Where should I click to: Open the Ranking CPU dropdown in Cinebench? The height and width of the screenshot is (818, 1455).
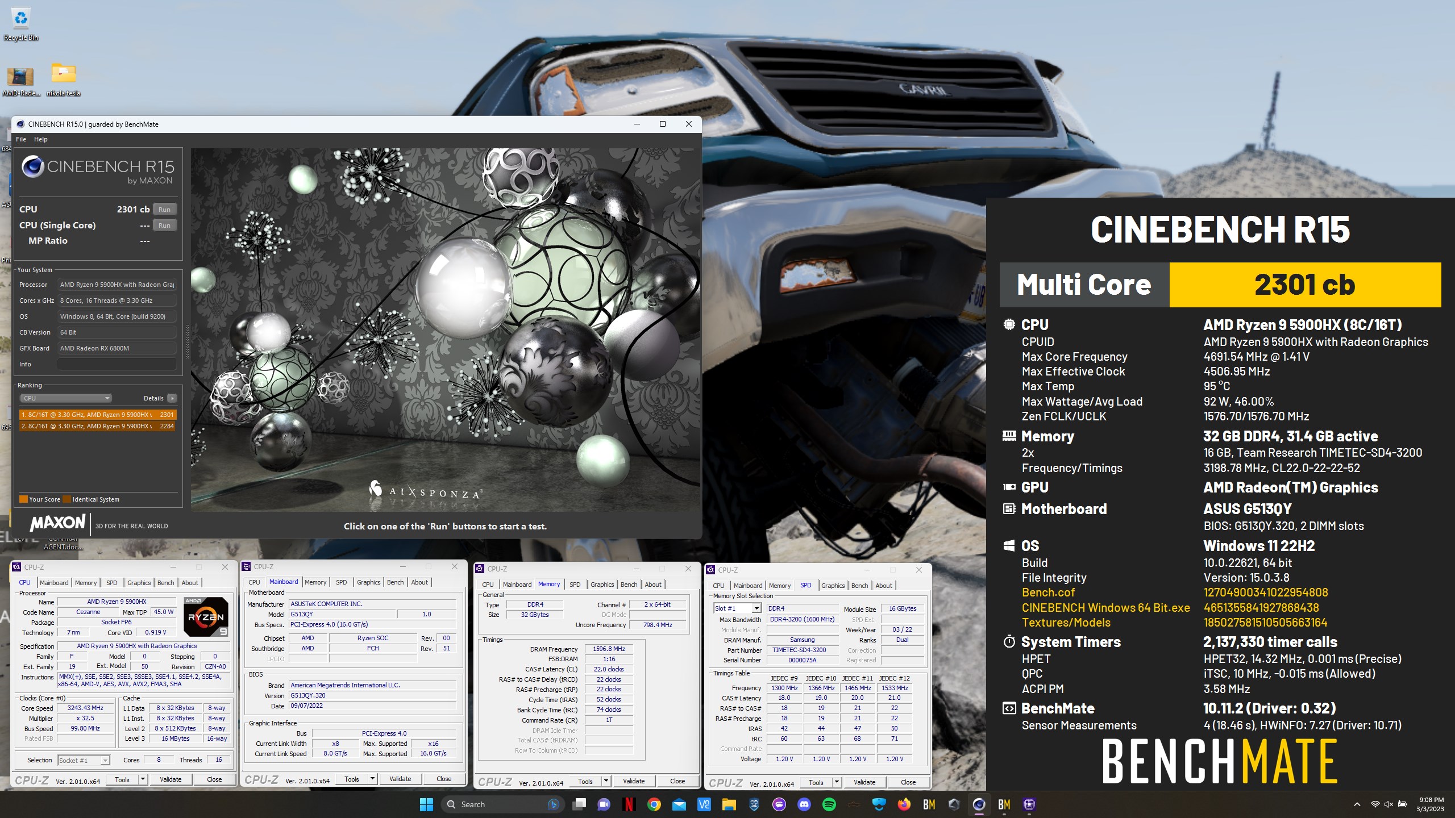point(65,398)
